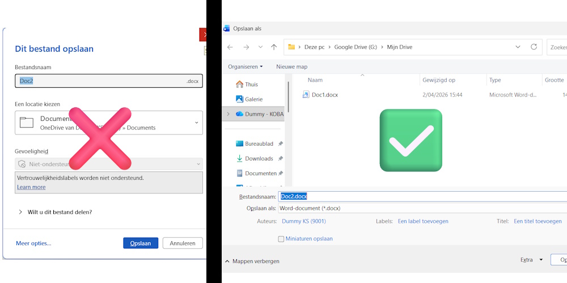
Task: Expand the Dummy - KOBA tree node
Action: click(228, 114)
